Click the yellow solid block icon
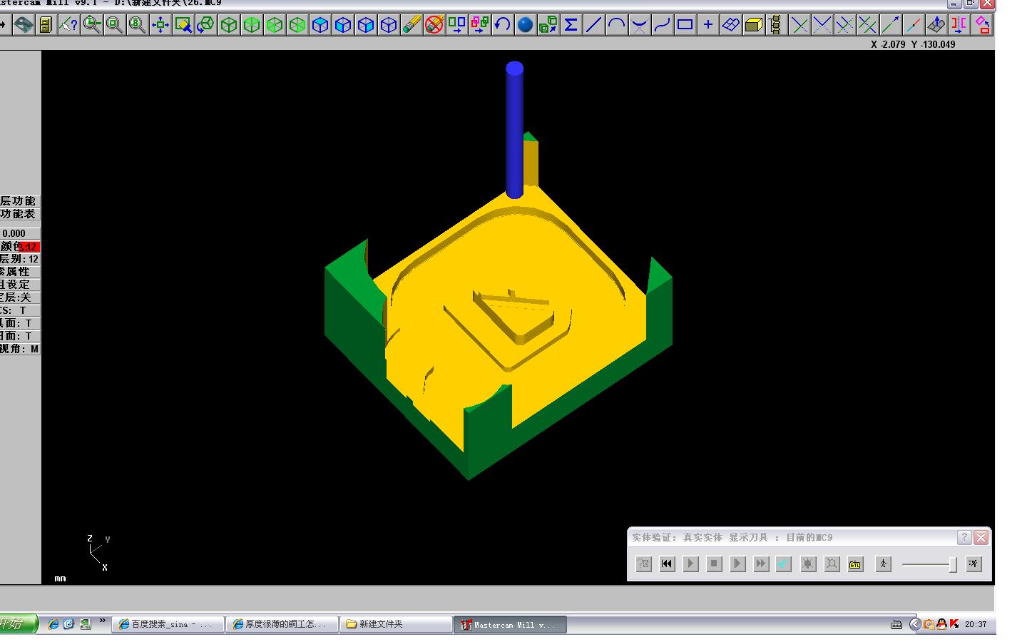This screenshot has height=642, width=1027. coord(754,25)
